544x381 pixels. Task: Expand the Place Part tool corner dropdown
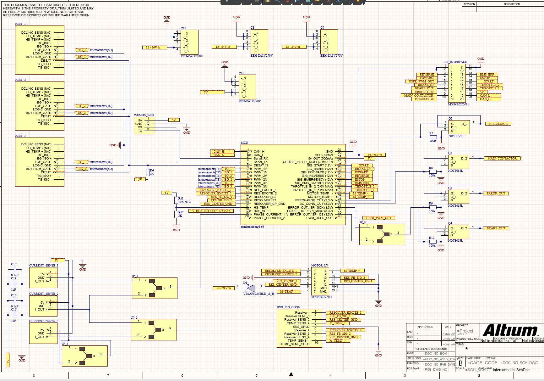[x=271, y=3]
